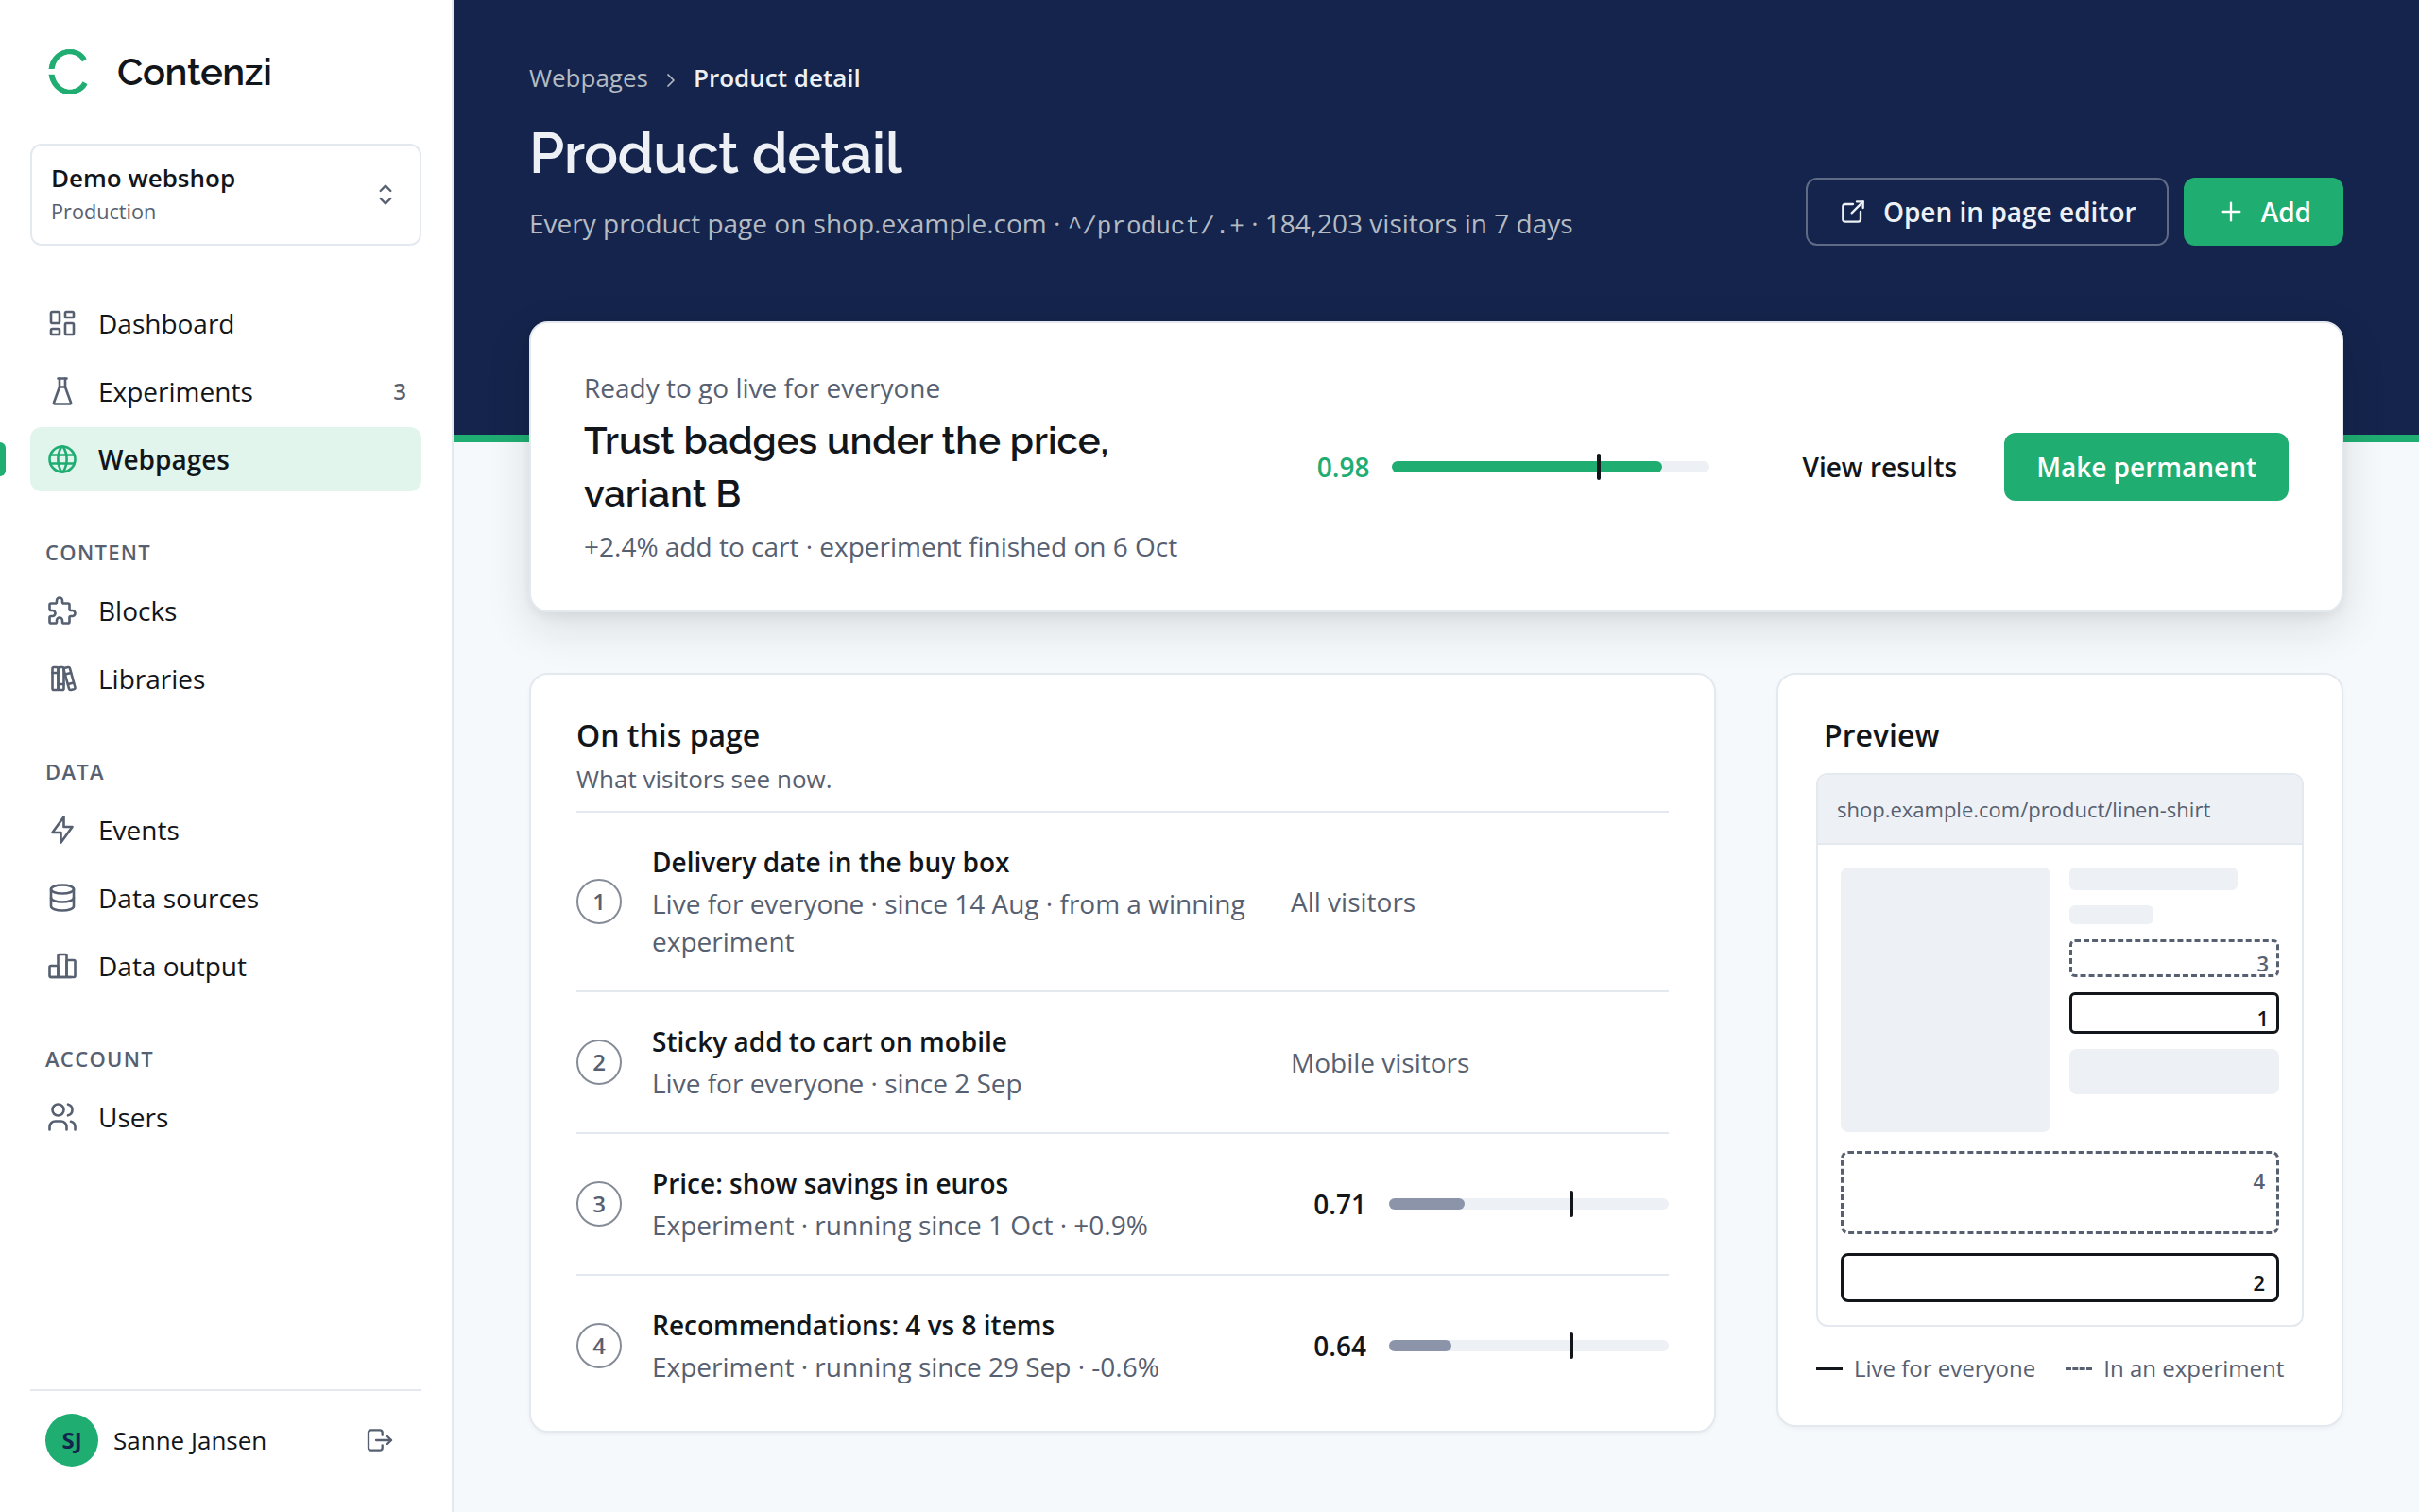Click the 0.98 confidence progress bar
This screenshot has width=2419, height=1512.
[1550, 467]
